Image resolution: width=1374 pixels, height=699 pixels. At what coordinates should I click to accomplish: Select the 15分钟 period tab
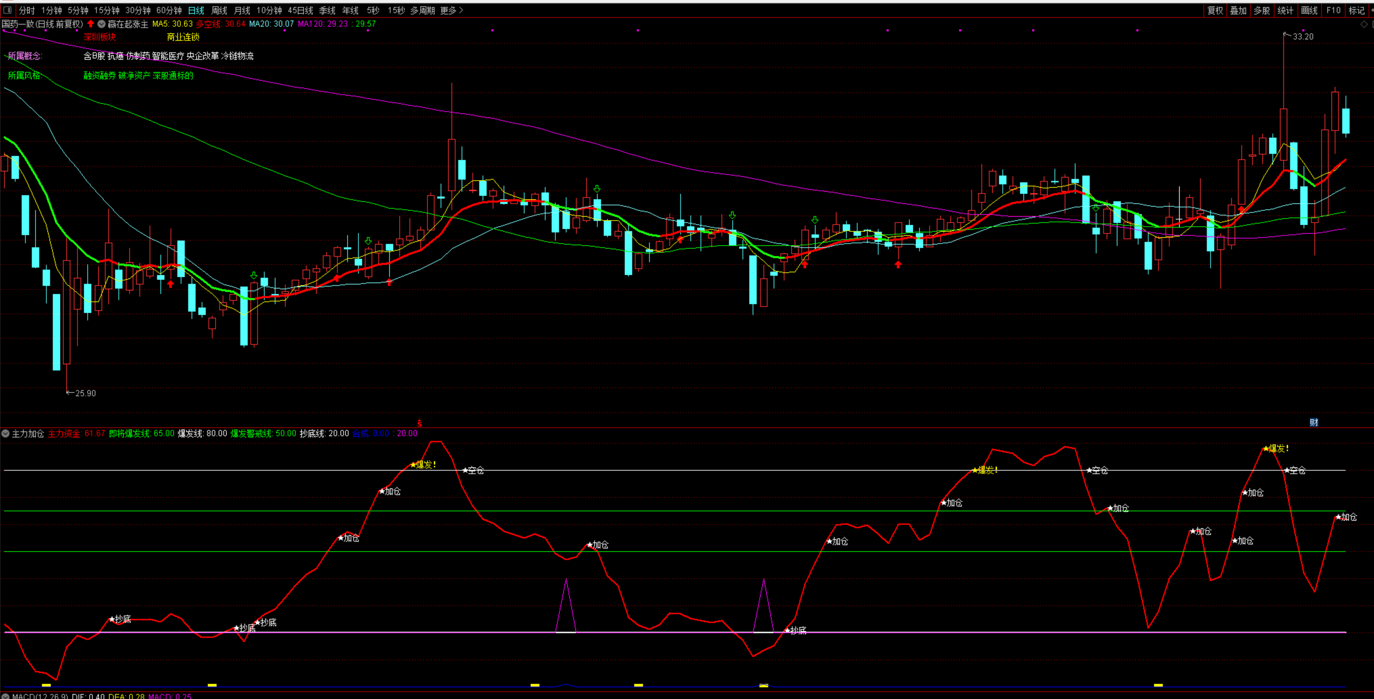106,10
